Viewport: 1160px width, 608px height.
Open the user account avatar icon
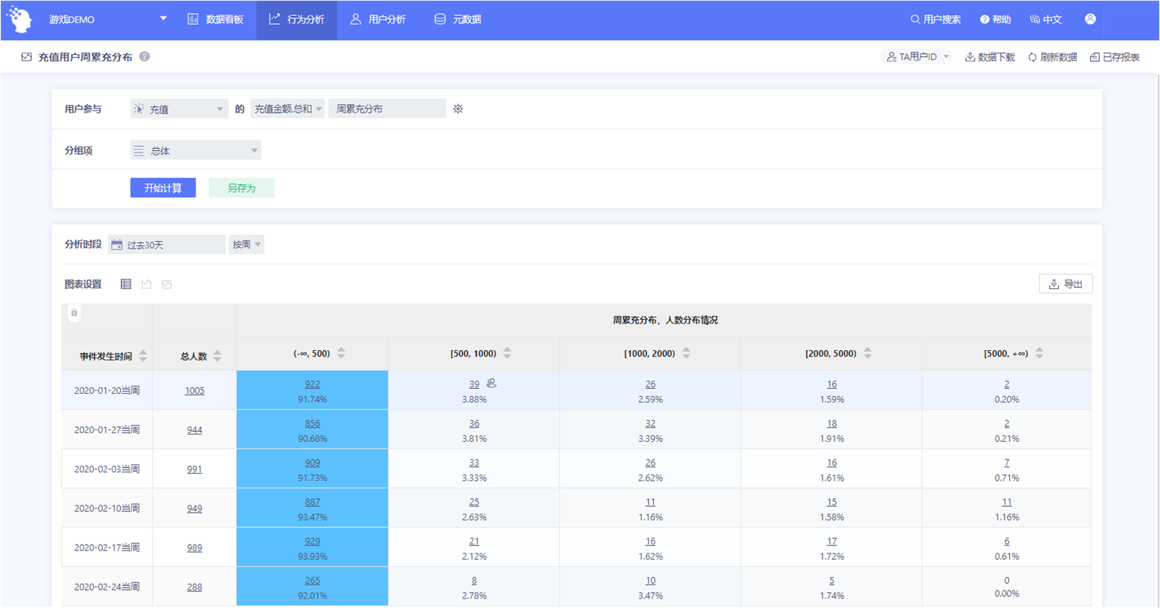[x=1090, y=19]
